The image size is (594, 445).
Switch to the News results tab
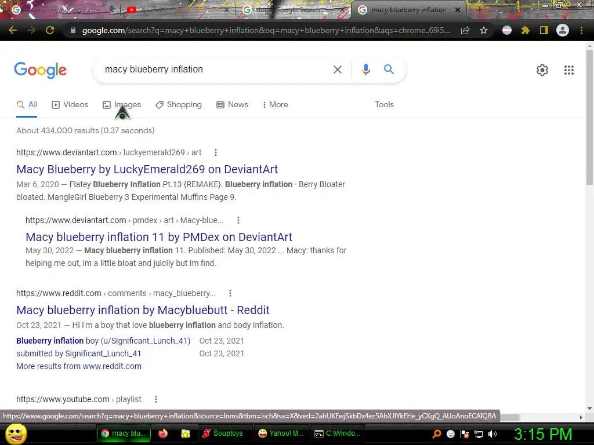[x=232, y=105]
